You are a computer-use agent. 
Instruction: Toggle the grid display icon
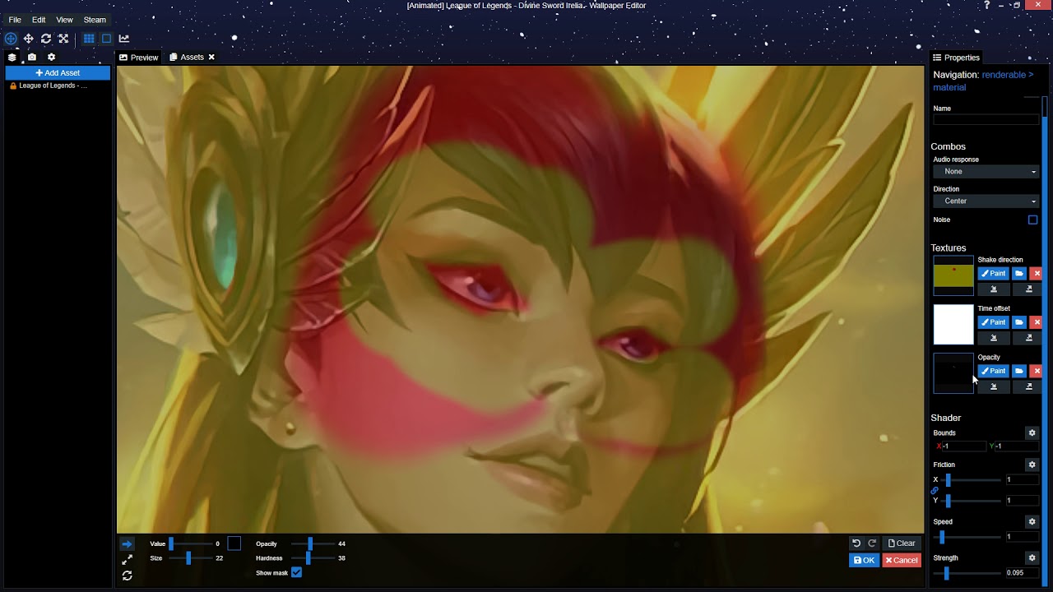(x=89, y=39)
